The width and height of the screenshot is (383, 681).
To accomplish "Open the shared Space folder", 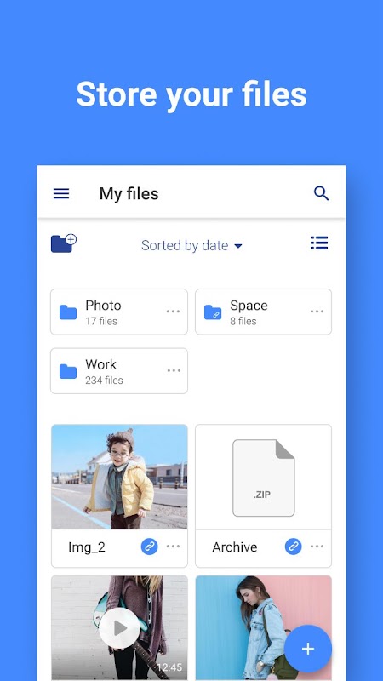I will pos(263,312).
